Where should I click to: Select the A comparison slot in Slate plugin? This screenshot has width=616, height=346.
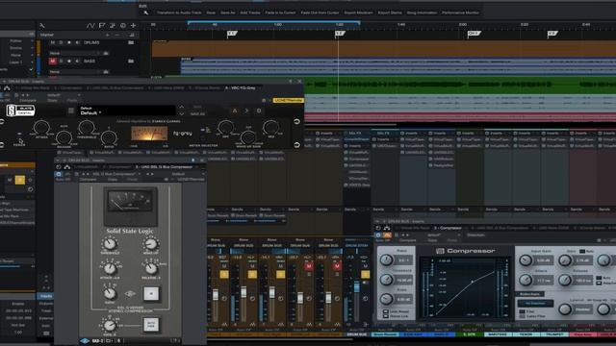click(235, 111)
